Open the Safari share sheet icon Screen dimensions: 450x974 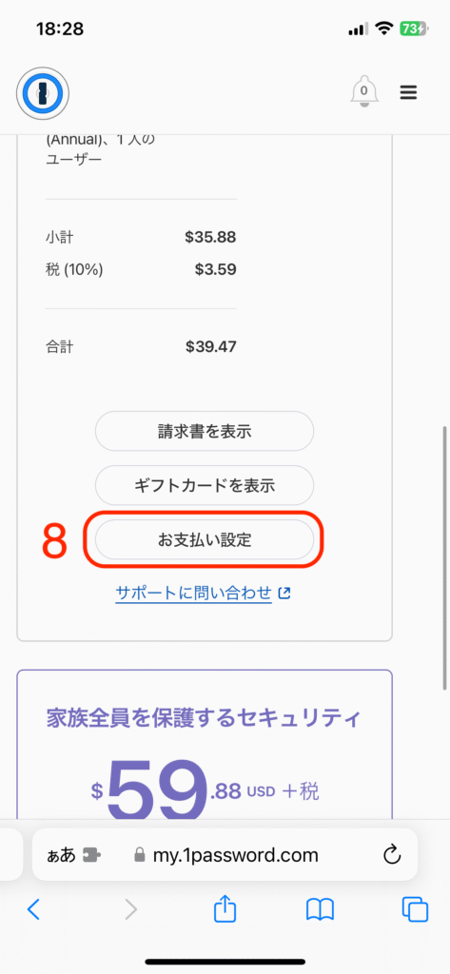[x=225, y=908]
